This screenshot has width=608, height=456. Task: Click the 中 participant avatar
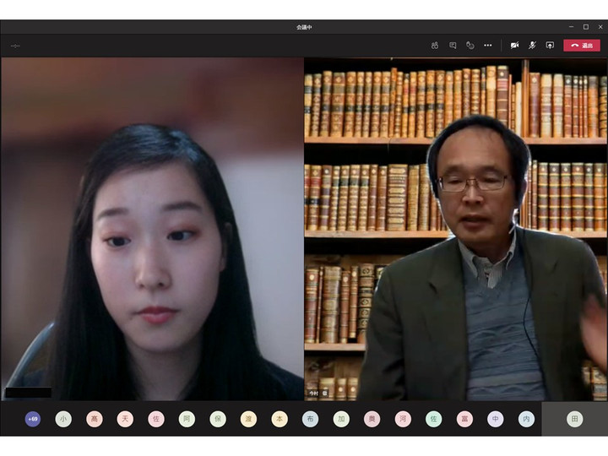(496, 419)
